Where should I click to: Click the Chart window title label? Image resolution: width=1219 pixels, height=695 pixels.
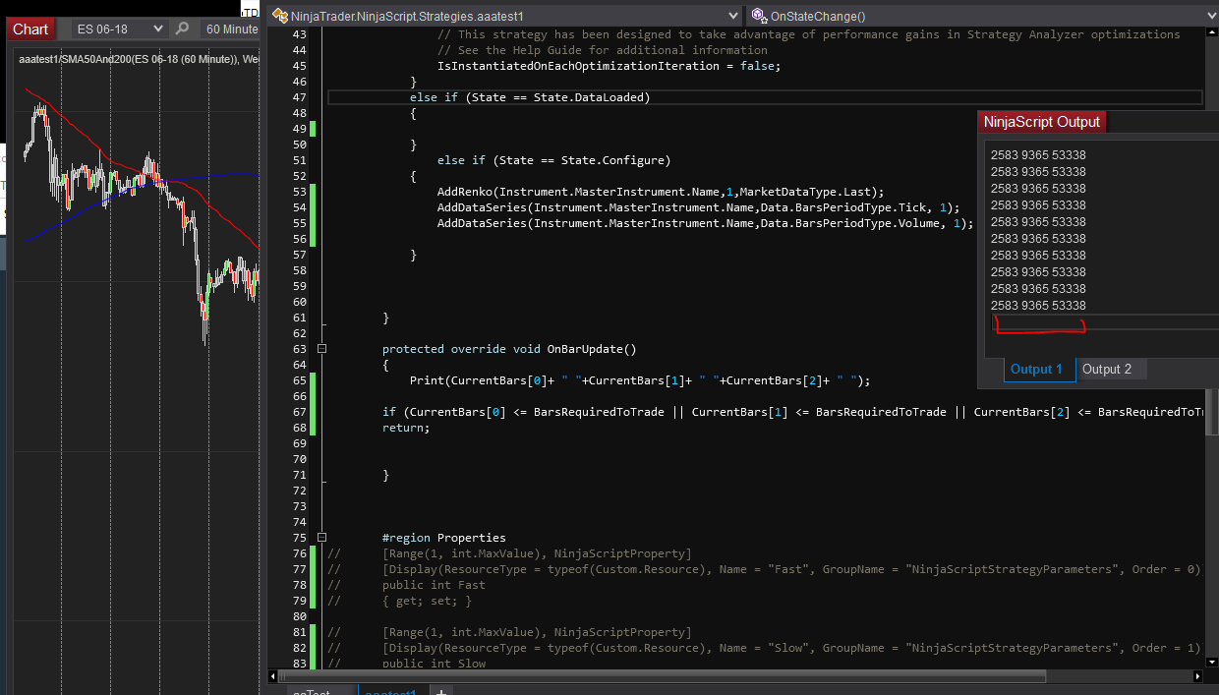pos(30,29)
